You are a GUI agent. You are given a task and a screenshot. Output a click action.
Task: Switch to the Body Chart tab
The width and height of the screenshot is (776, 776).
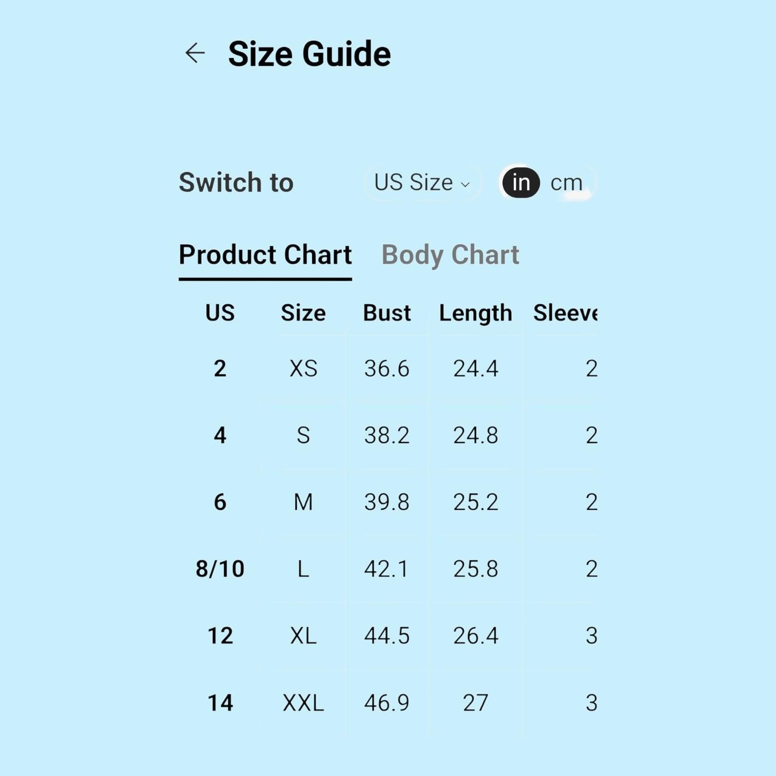[x=450, y=255]
